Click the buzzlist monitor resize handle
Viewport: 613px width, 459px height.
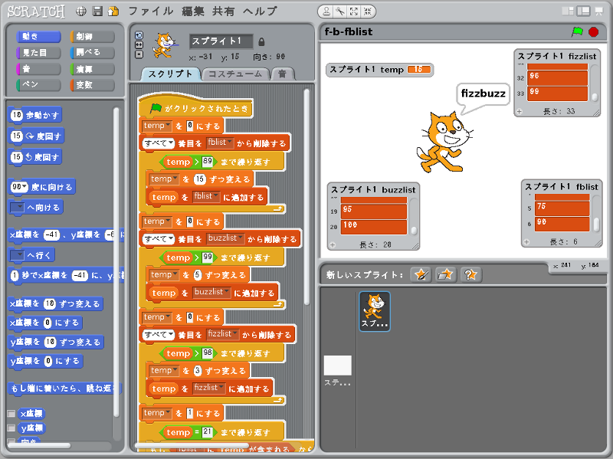click(x=415, y=246)
